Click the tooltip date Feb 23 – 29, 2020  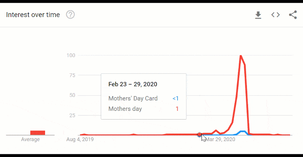pos(133,84)
